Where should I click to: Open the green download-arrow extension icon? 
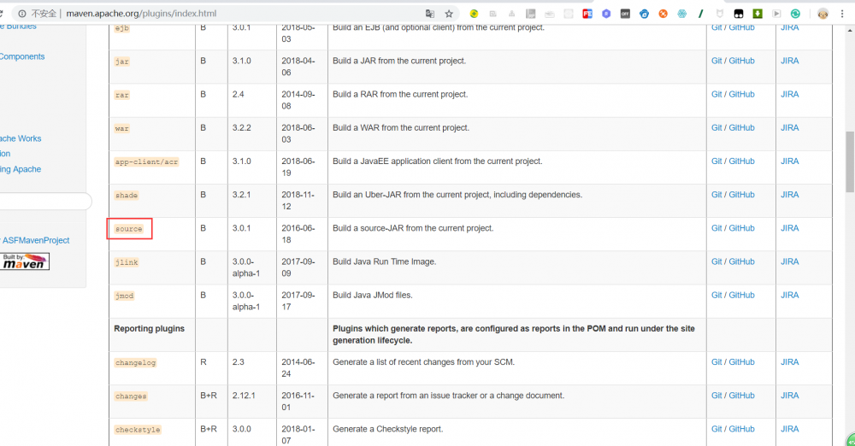click(758, 14)
